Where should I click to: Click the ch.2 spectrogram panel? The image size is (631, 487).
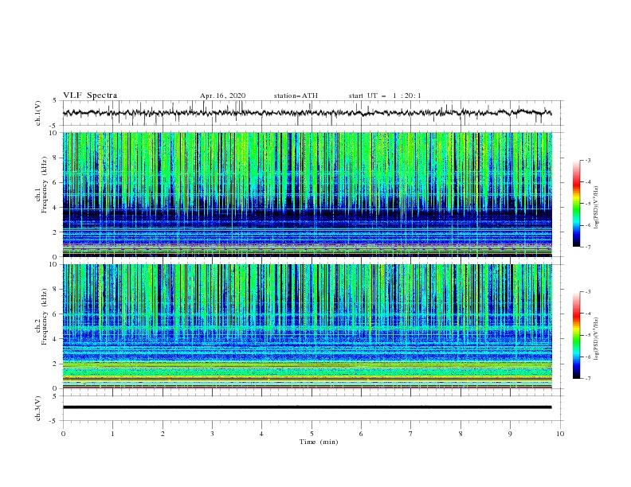click(x=308, y=326)
